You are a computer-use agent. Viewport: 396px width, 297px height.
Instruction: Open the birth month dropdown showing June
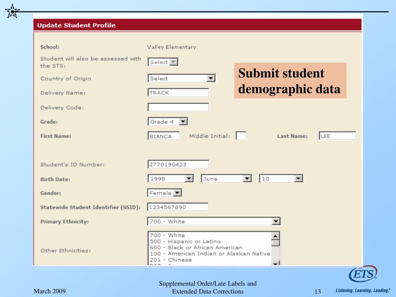[x=226, y=179]
